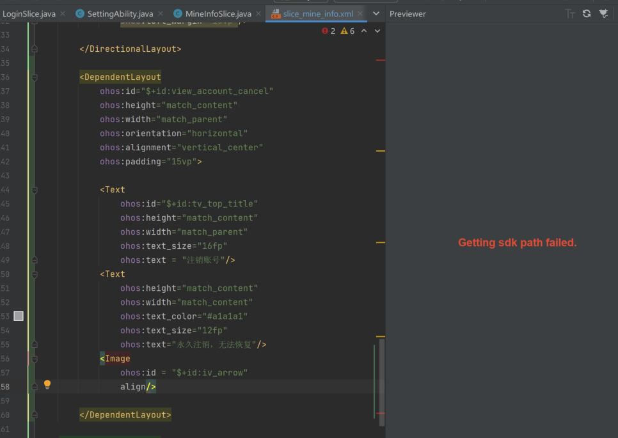This screenshot has width=618, height=438.
Task: Click the top red error stripe marker
Action: pyautogui.click(x=381, y=60)
